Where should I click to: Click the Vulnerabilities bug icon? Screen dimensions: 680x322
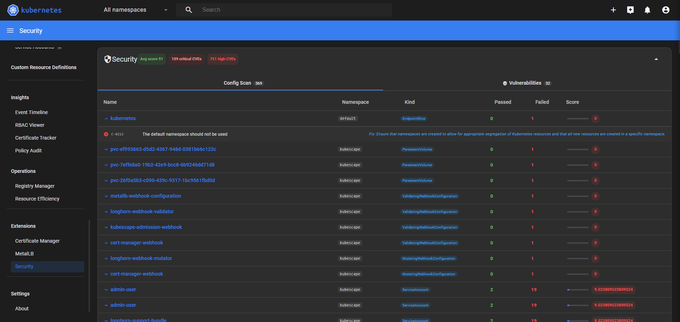505,83
